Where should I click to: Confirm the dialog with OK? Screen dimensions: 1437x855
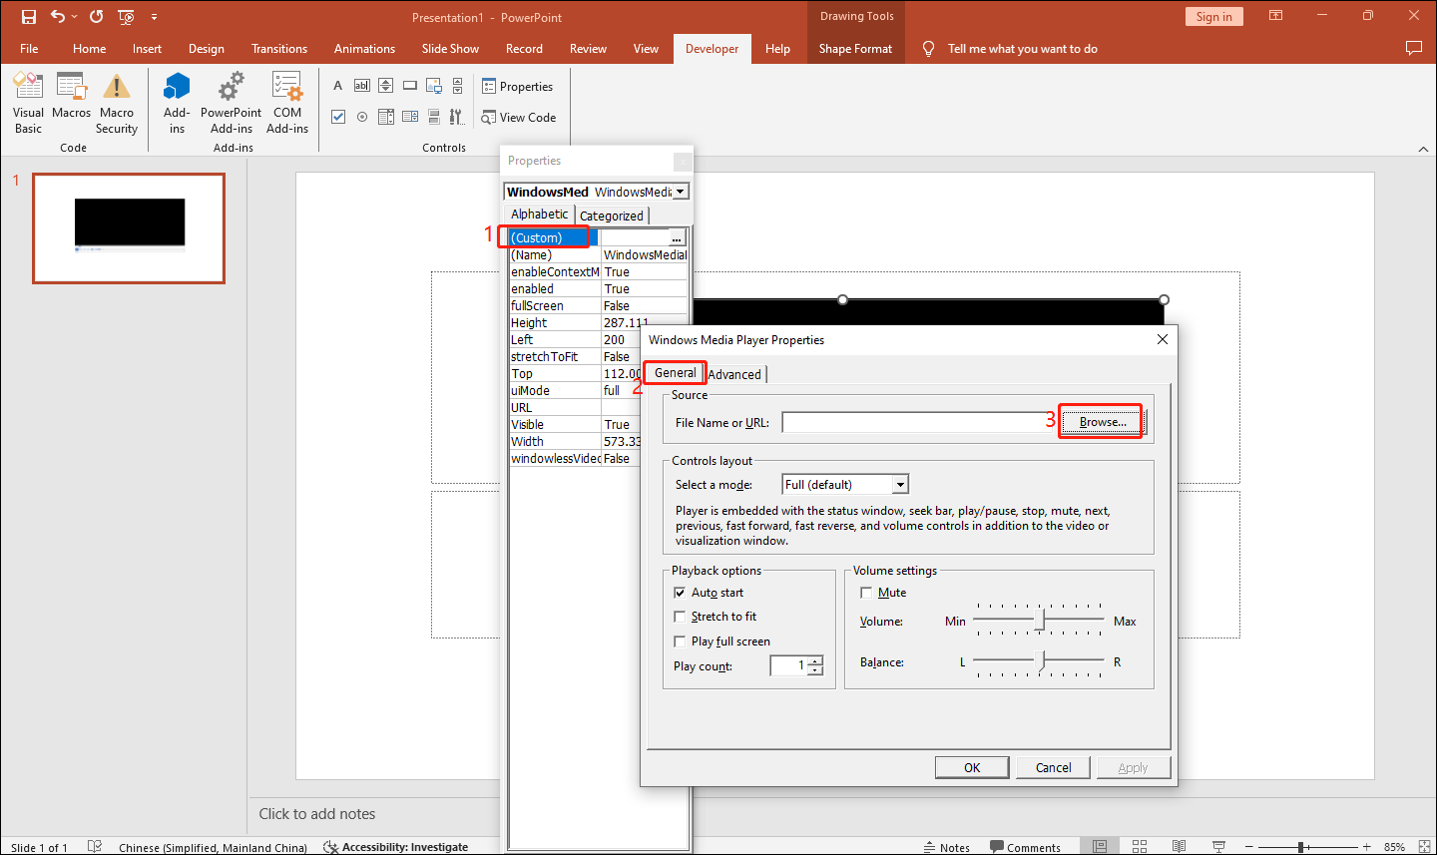(x=972, y=768)
